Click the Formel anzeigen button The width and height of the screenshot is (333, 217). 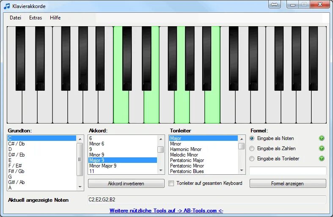click(288, 184)
